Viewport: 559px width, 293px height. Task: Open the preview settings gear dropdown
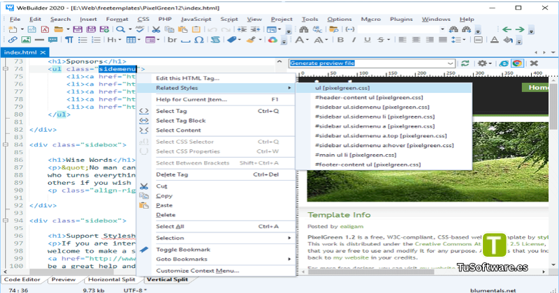(491, 63)
